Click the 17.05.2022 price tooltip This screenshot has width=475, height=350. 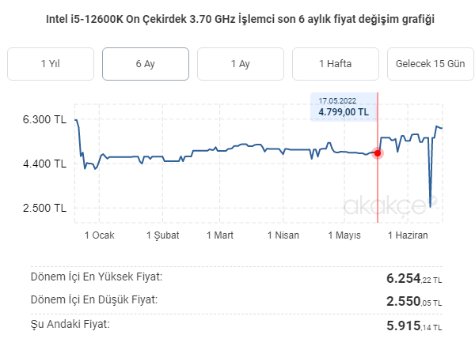(x=344, y=107)
